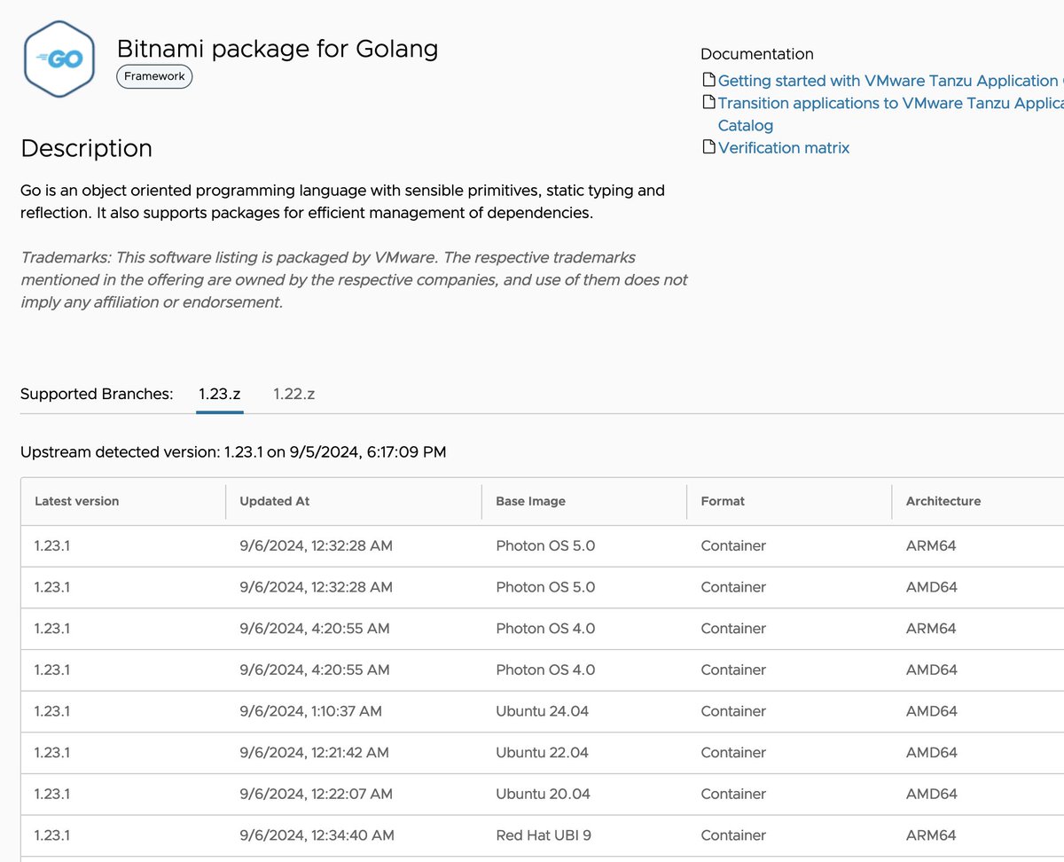The width and height of the screenshot is (1064, 862).
Task: Click the 9/6/2024, 1:10:37 AM timestamp
Action: [x=311, y=711]
